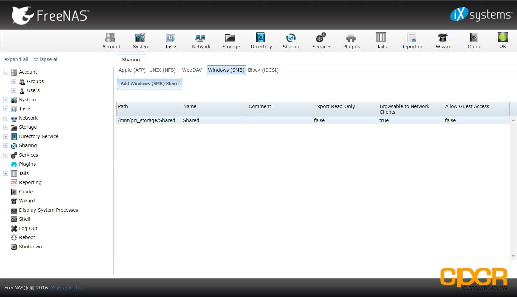Viewport: 517px width, 297px height.
Task: Expand the System tree node
Action: point(6,100)
